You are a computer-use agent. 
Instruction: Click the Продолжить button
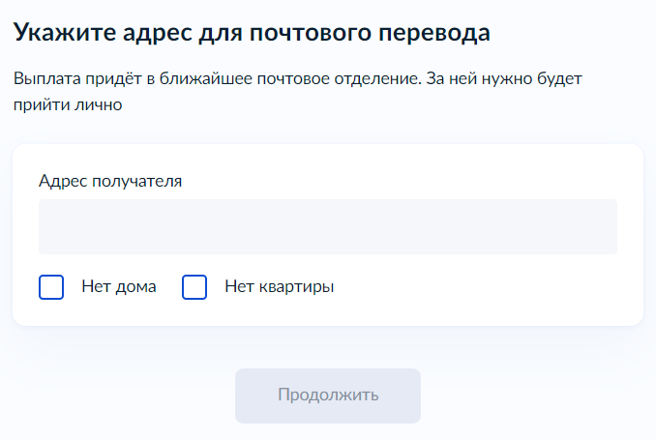tap(328, 396)
